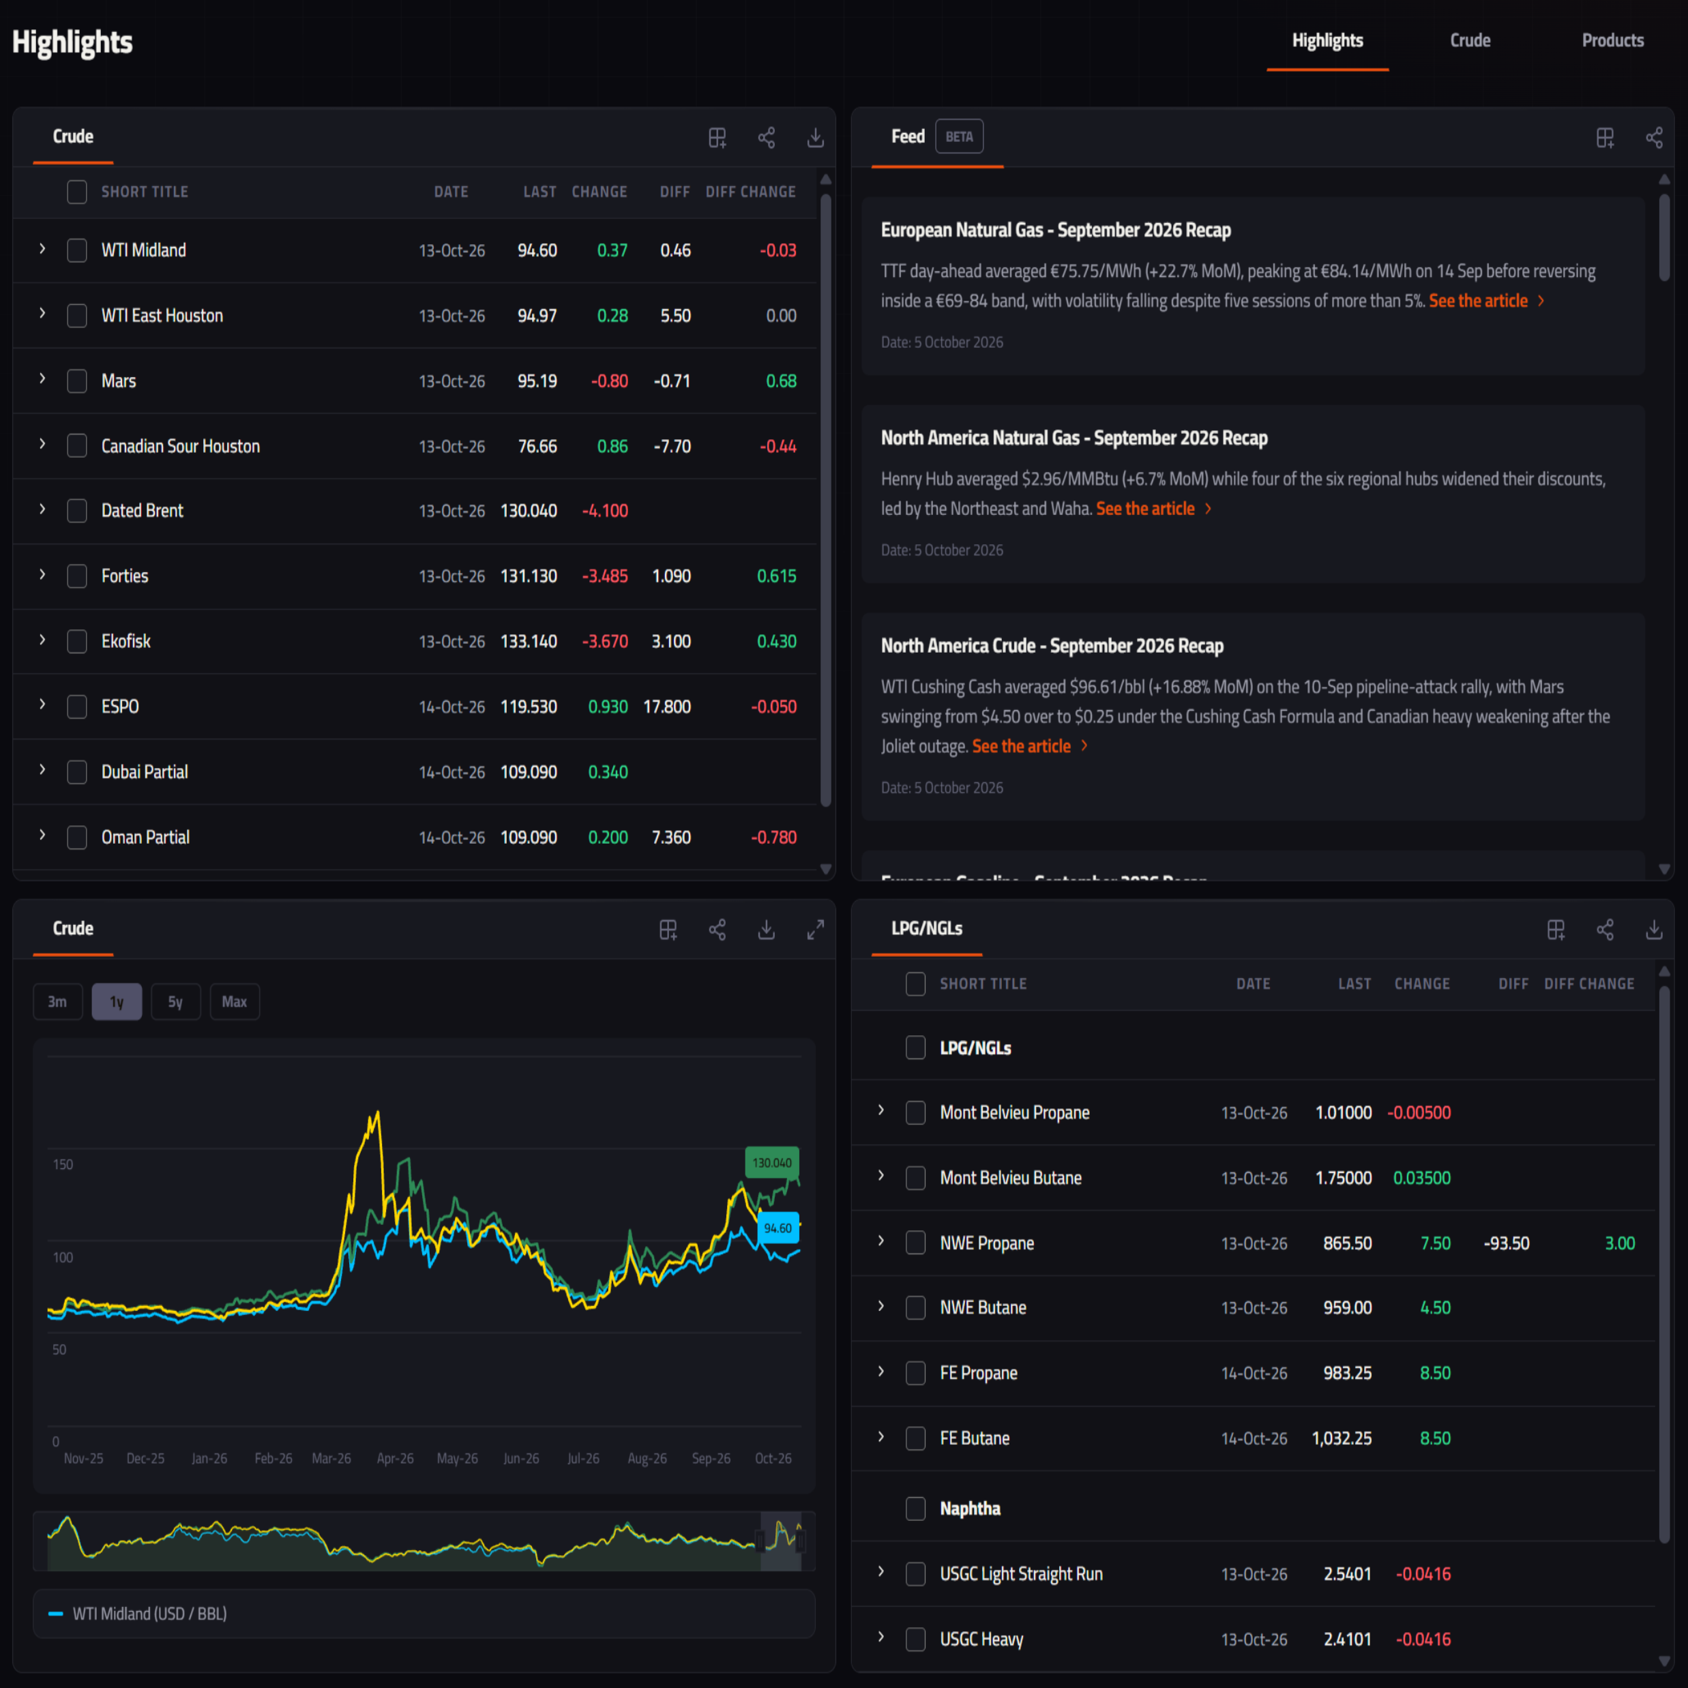
Task: Check the NWE Propane row checkbox
Action: [916, 1243]
